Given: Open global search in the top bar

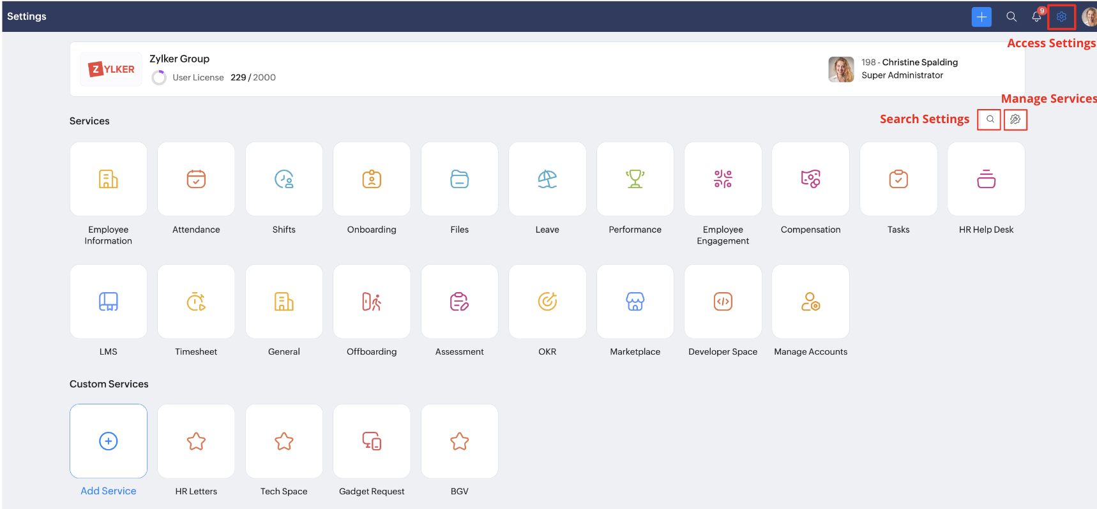Looking at the screenshot, I should point(1011,17).
